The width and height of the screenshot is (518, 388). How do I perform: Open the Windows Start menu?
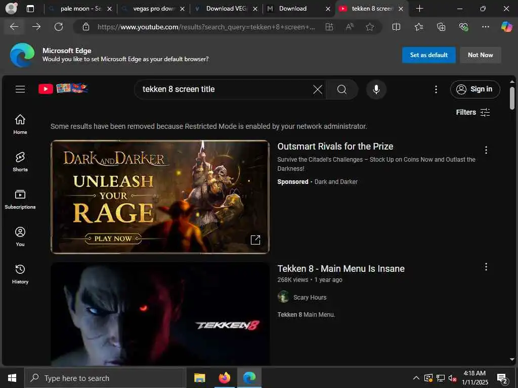(x=12, y=378)
